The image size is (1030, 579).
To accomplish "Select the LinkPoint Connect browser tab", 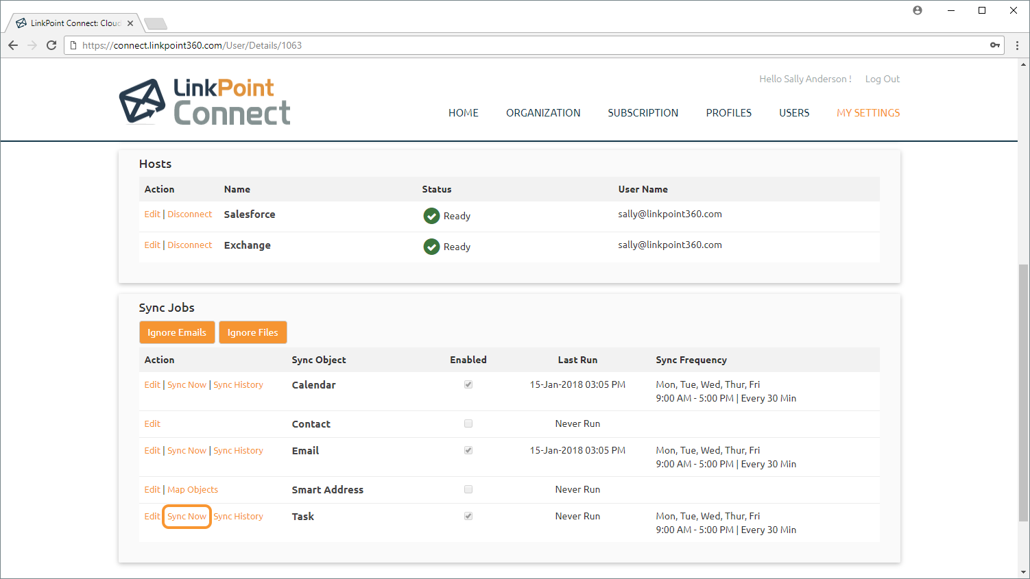I will [74, 23].
